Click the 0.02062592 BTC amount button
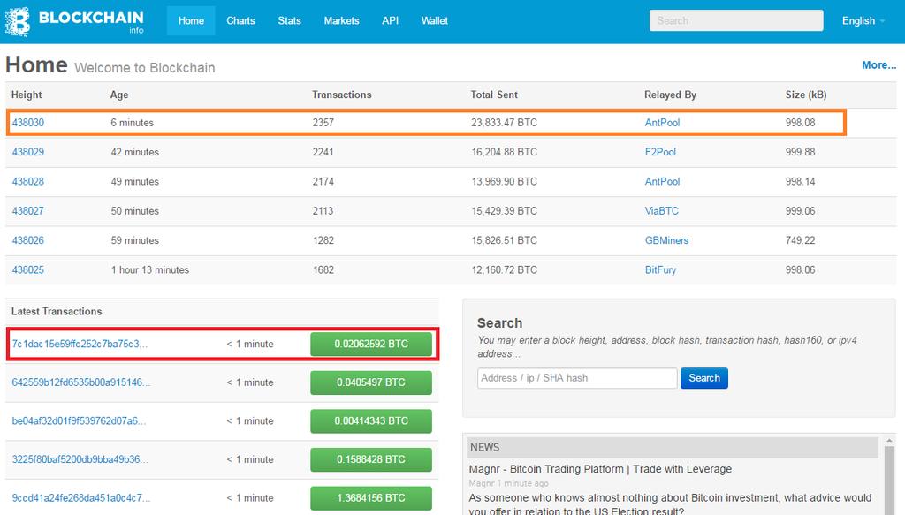This screenshot has width=905, height=515. (371, 344)
